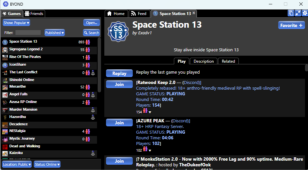Join the AZURE PEAK server
The width and height of the screenshot is (308, 170).
point(119,123)
